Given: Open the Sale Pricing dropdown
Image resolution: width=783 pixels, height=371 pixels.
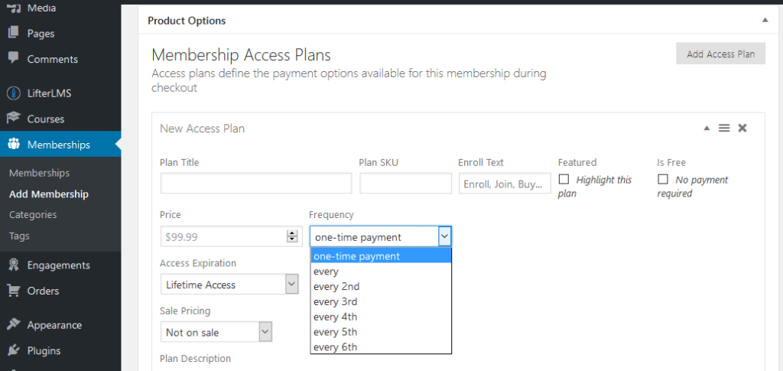Looking at the screenshot, I should coord(216,332).
